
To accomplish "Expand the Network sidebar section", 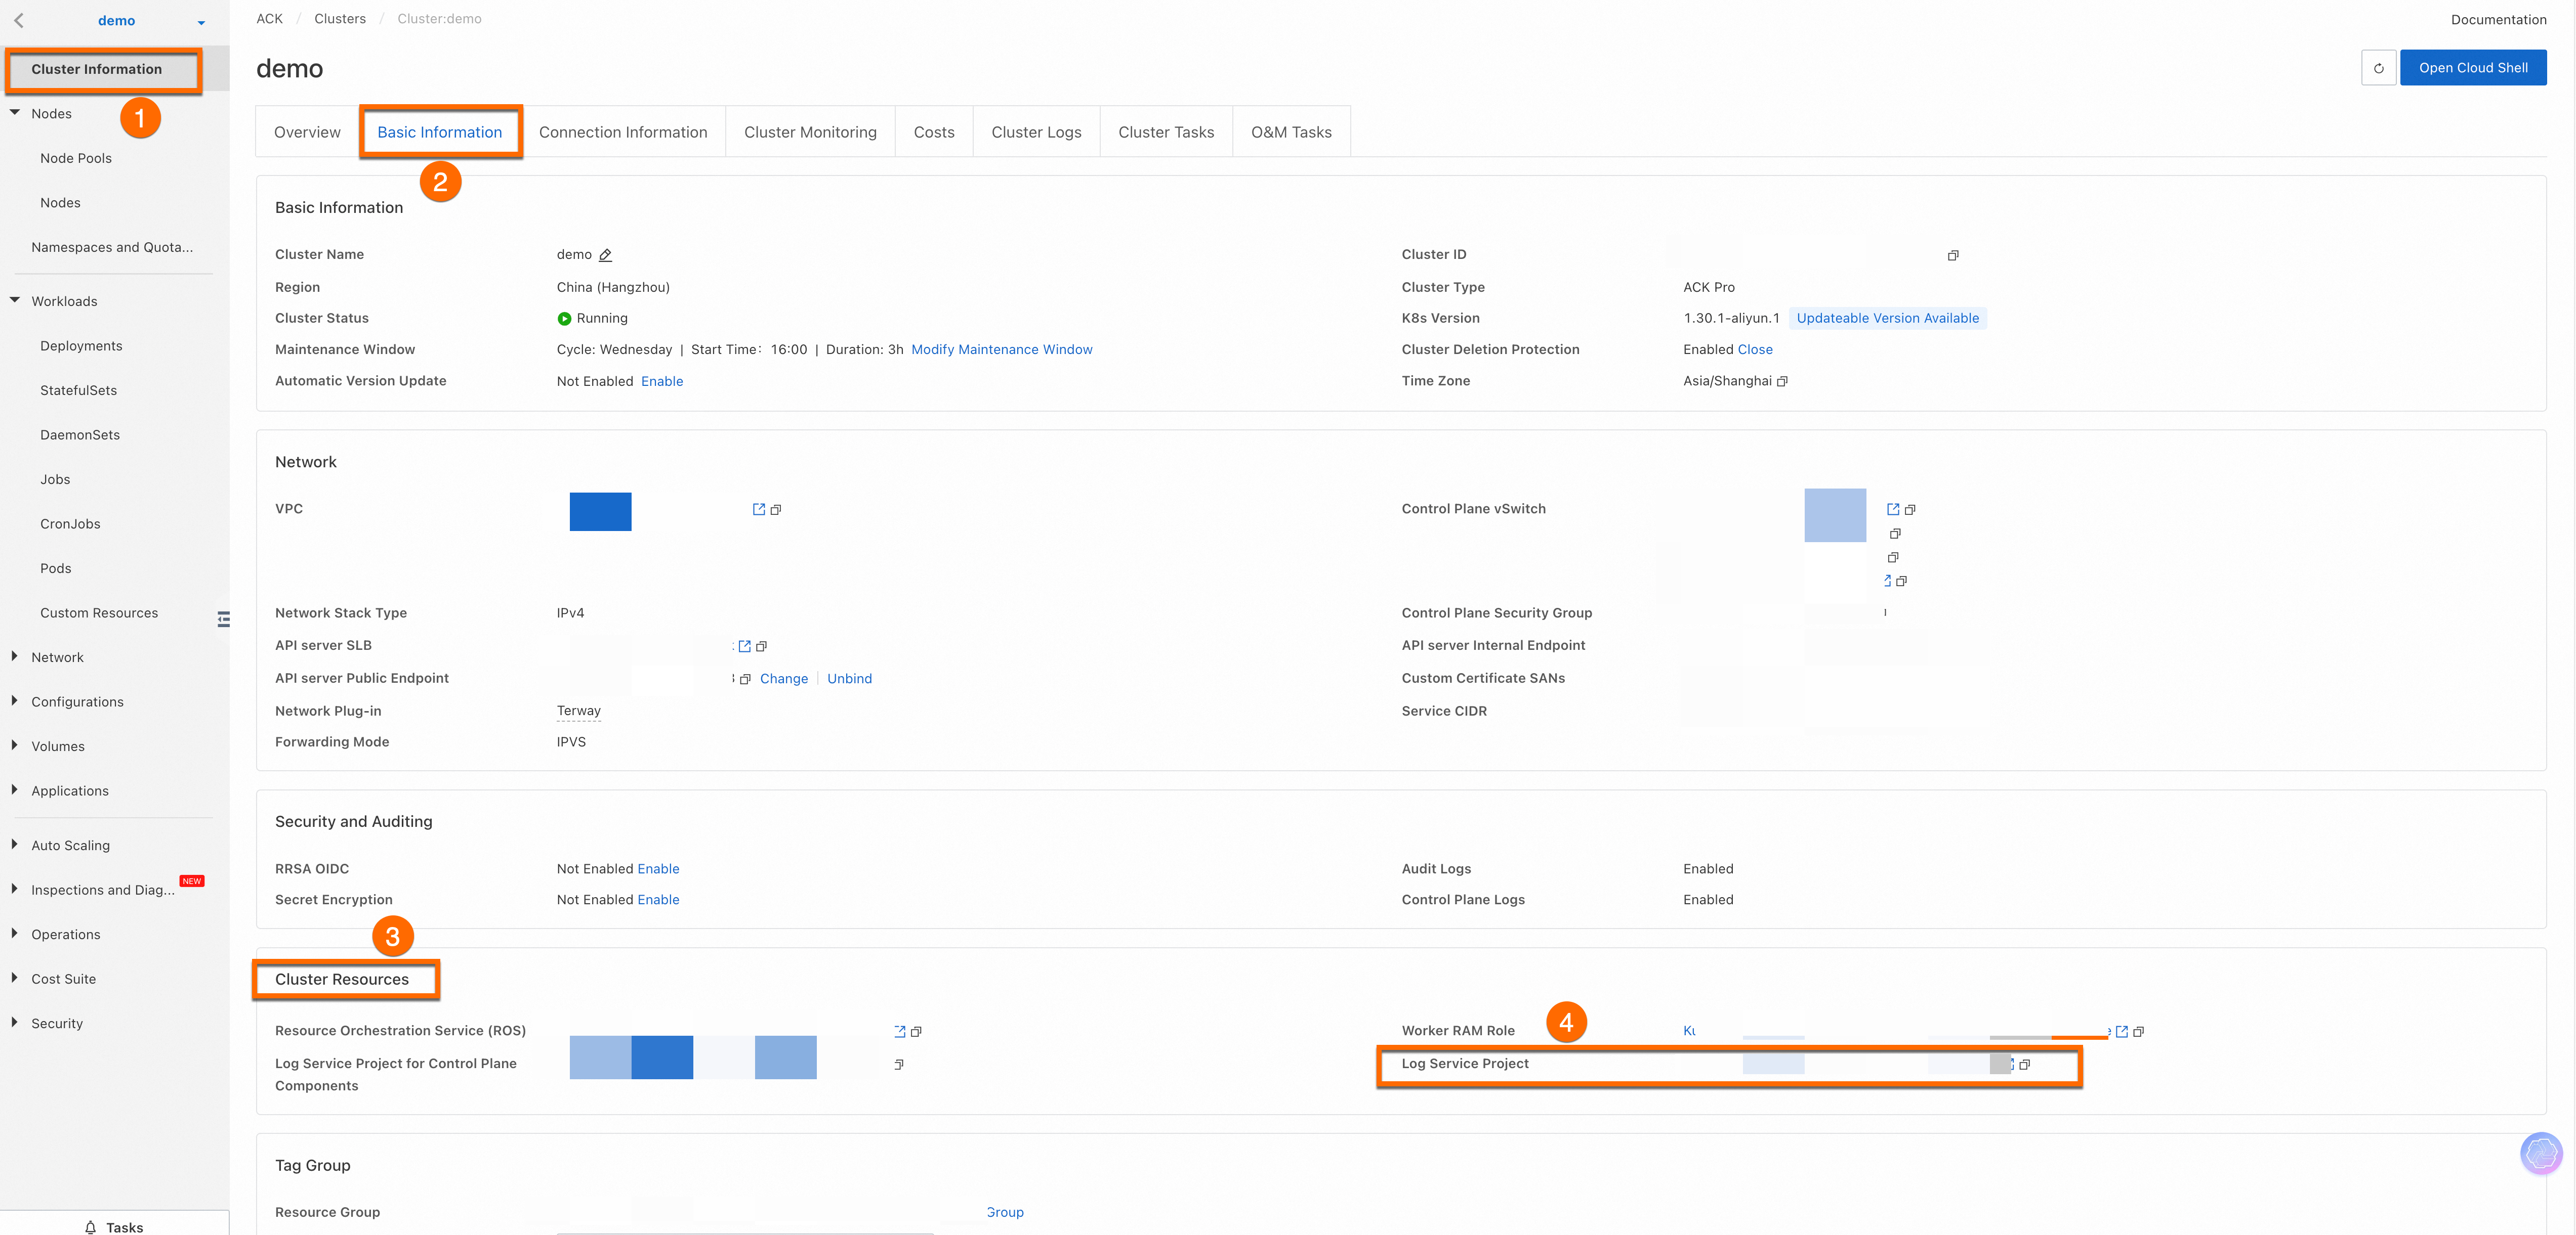I will tap(57, 657).
